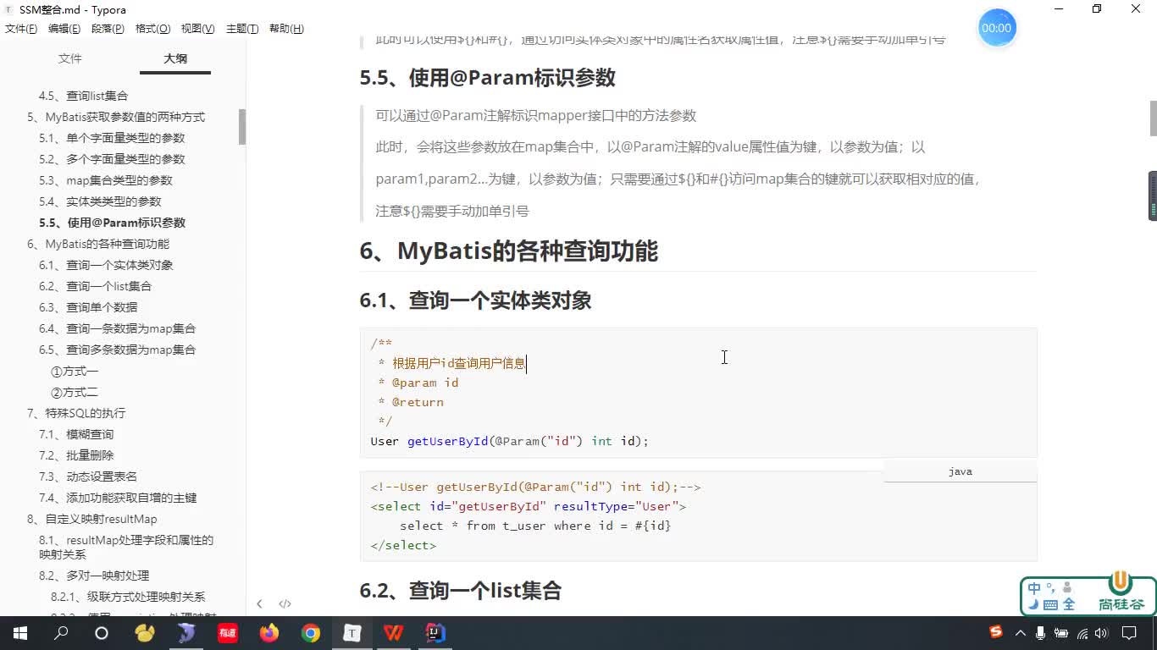Viewport: 1157px width, 650px height.
Task: Go to outline 8、自定义映射resultMap
Action: click(92, 519)
